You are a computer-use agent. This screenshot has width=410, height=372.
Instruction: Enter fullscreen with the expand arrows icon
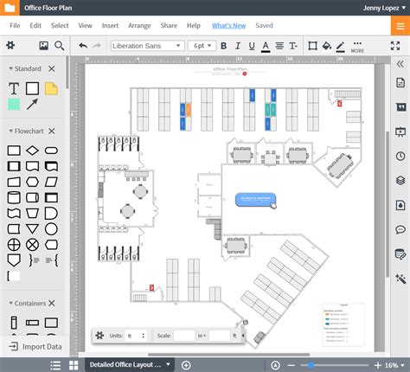395,46
